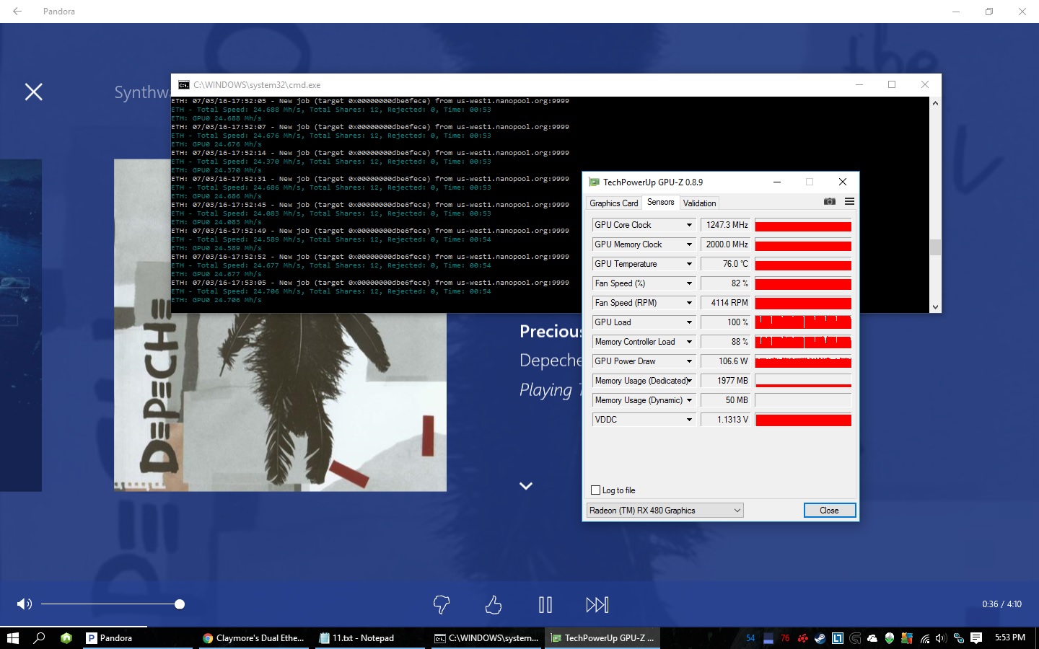Switch to 11.txt Notepad in the taskbar
The height and width of the screenshot is (649, 1039).
(370, 638)
